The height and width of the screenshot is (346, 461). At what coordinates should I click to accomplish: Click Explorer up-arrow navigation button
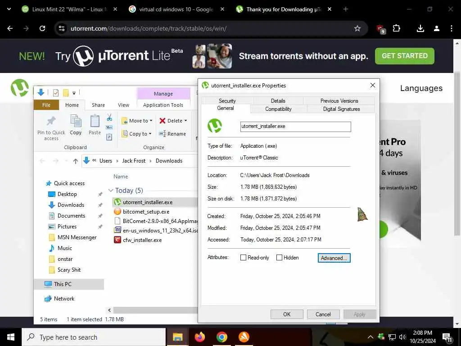(76, 161)
